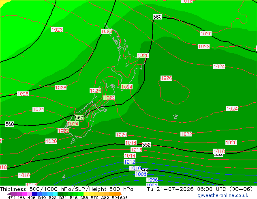The image size is (257, 199).
Task: Click the black '544' height contour label
Action: (145, 170)
